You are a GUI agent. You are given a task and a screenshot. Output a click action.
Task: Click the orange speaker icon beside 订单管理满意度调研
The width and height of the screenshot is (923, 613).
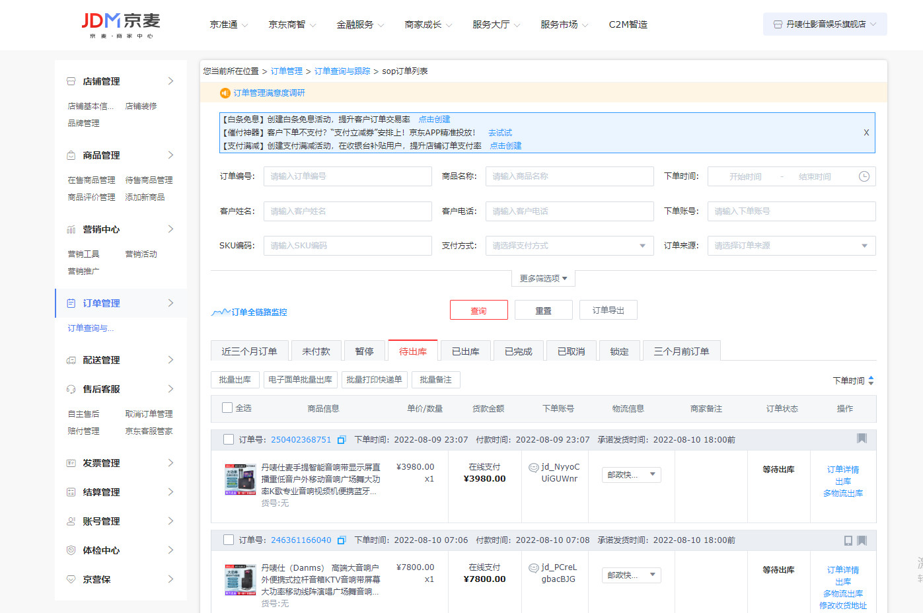point(225,93)
